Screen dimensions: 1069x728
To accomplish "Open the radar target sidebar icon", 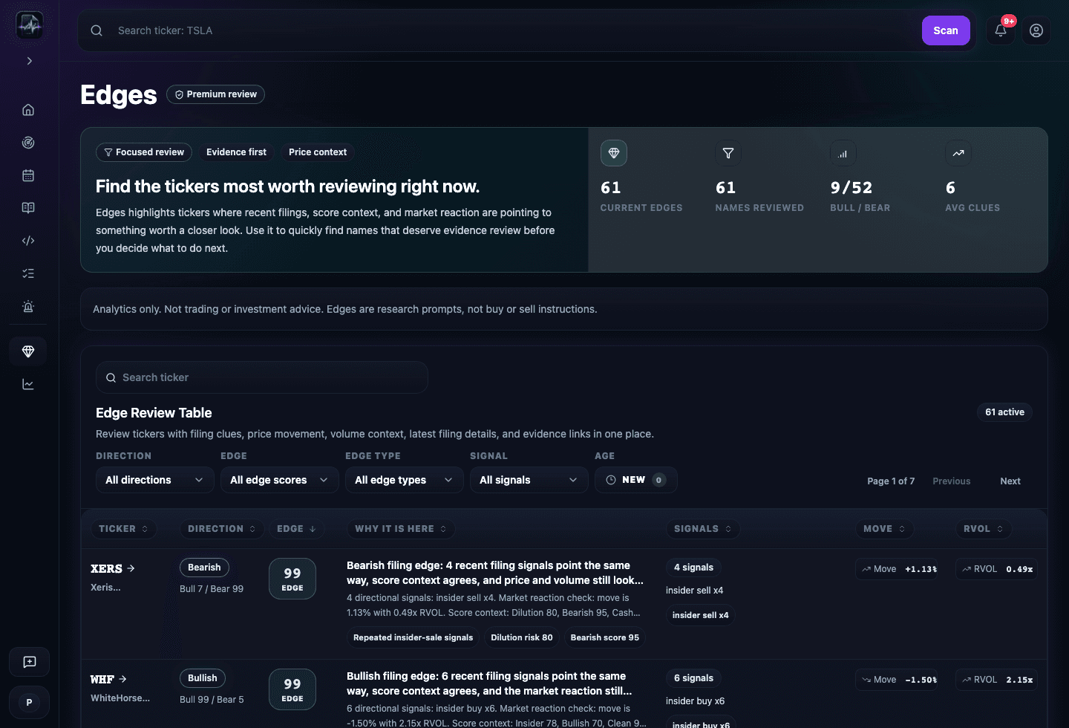I will pyautogui.click(x=28, y=143).
